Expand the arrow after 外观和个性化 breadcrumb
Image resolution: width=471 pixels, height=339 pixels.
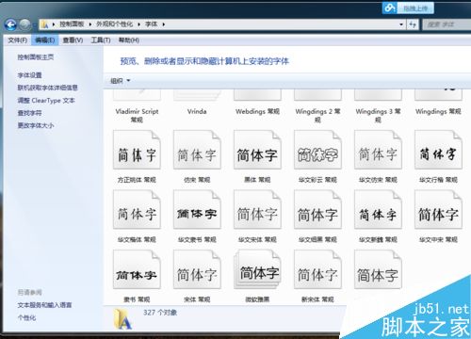point(138,24)
